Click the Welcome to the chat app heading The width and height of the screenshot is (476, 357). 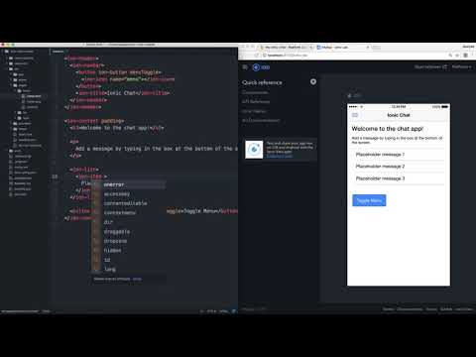click(388, 129)
